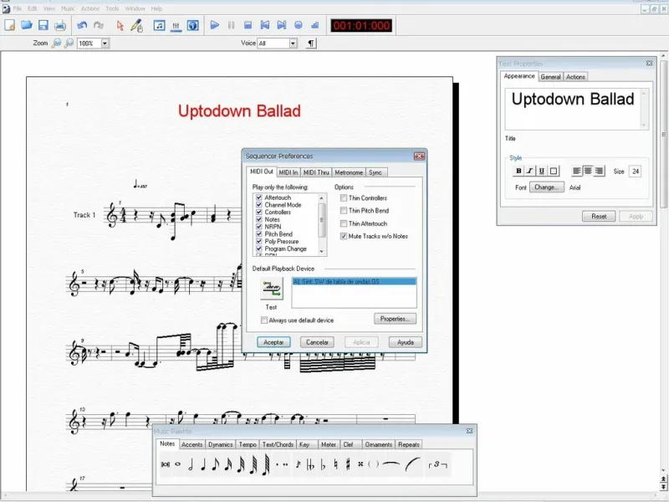Uncheck Channel Mode in the play list
The height and width of the screenshot is (502, 669).
click(x=258, y=205)
